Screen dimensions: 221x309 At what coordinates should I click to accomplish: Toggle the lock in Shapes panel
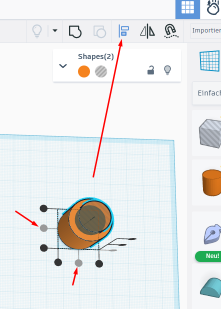(150, 70)
